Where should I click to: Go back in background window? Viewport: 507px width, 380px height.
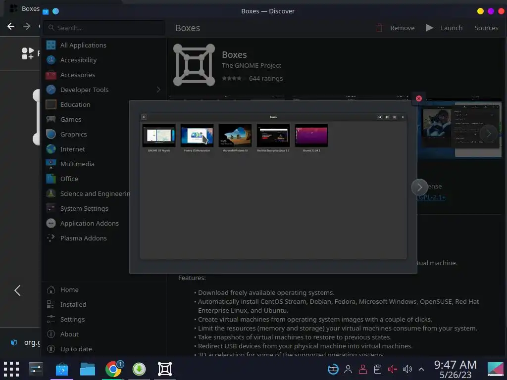coord(11,26)
